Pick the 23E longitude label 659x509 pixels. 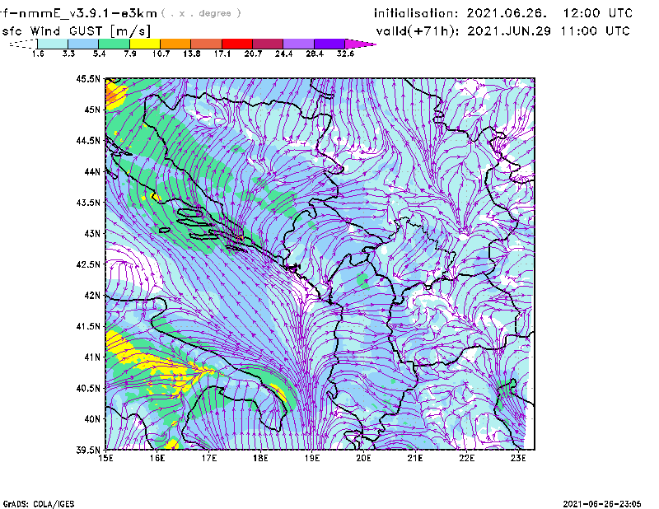tap(518, 458)
